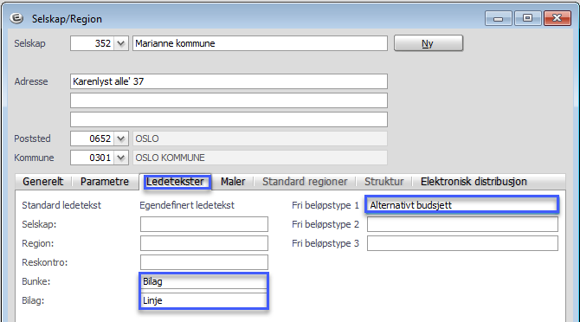Close the Selskap/Region window
580x322 pixels.
(557, 18)
